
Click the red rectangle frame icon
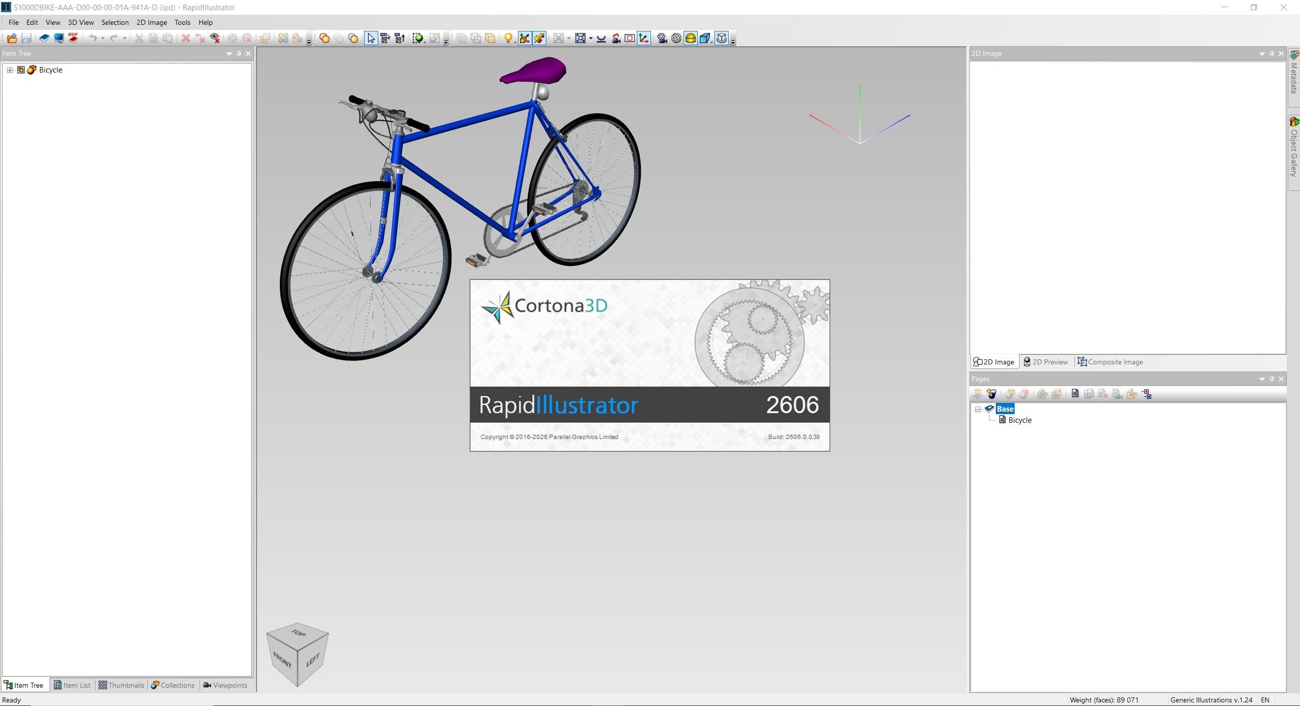[630, 38]
